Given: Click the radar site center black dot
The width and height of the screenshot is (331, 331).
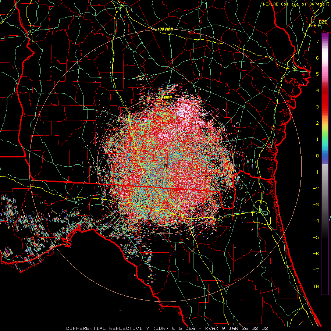Looking at the screenshot, I should tap(166, 166).
